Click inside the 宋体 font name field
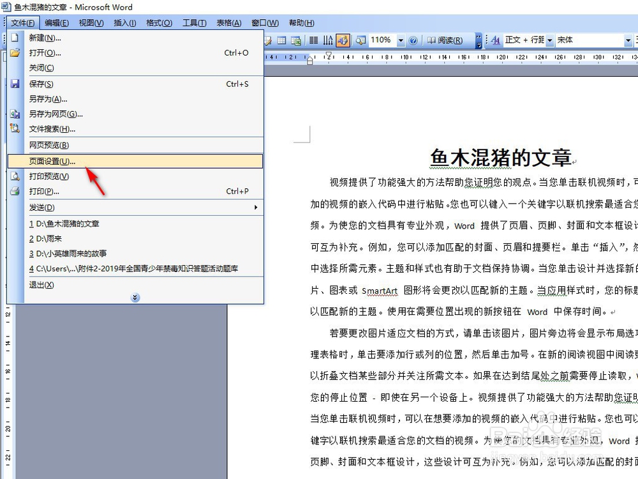The image size is (638, 479). point(589,40)
